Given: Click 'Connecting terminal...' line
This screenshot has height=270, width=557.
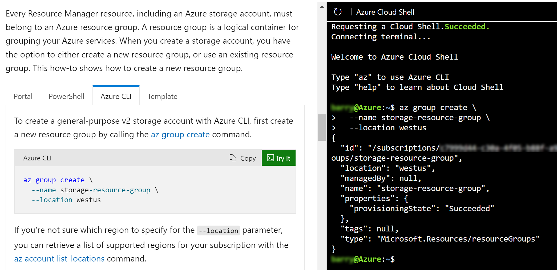Looking at the screenshot, I should [x=381, y=37].
